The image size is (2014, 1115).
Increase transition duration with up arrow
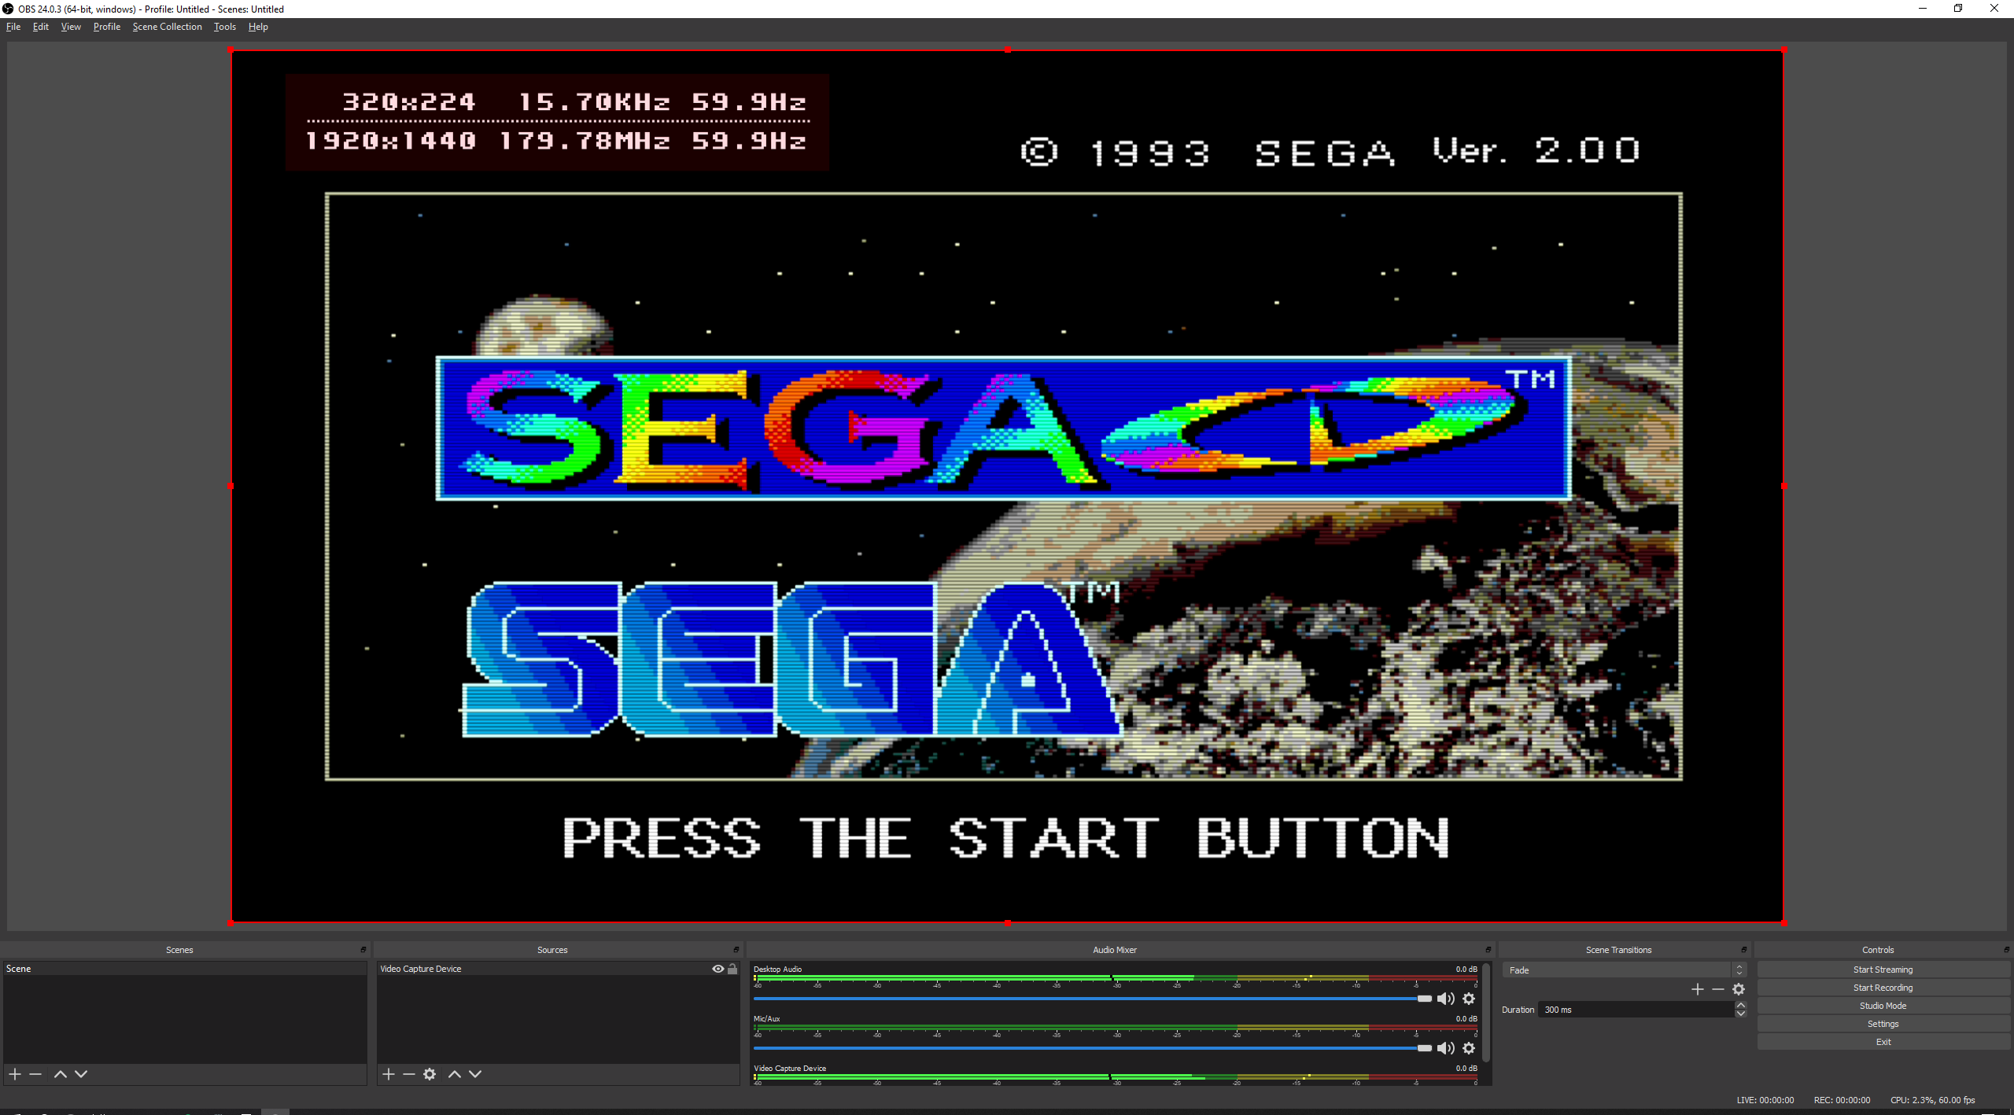click(x=1741, y=1006)
